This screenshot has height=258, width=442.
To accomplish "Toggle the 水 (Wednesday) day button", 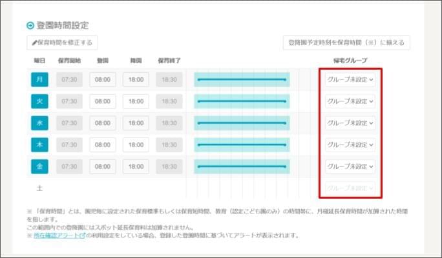I will pyautogui.click(x=39, y=123).
